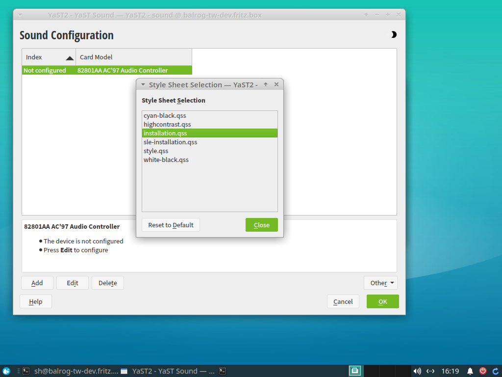Open the YaST2 main window menu arrow

20,15
